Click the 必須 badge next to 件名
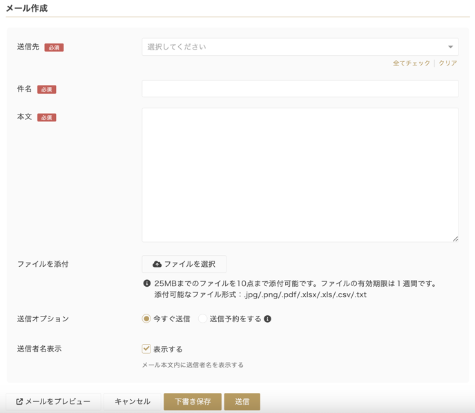The height and width of the screenshot is (413, 475). pyautogui.click(x=47, y=90)
